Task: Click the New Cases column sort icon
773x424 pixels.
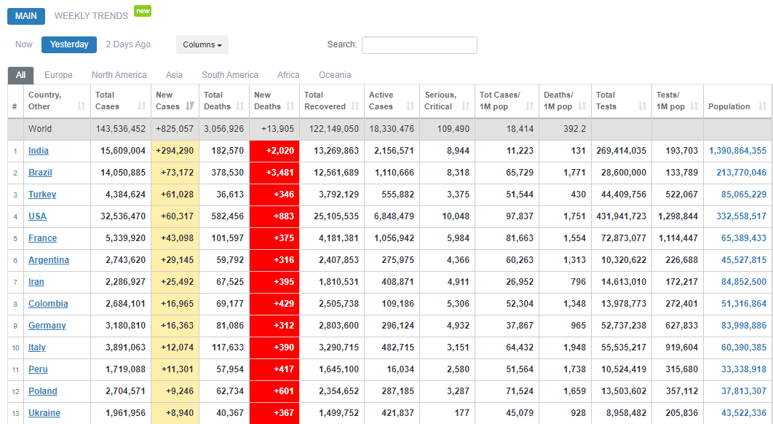Action: click(x=190, y=106)
